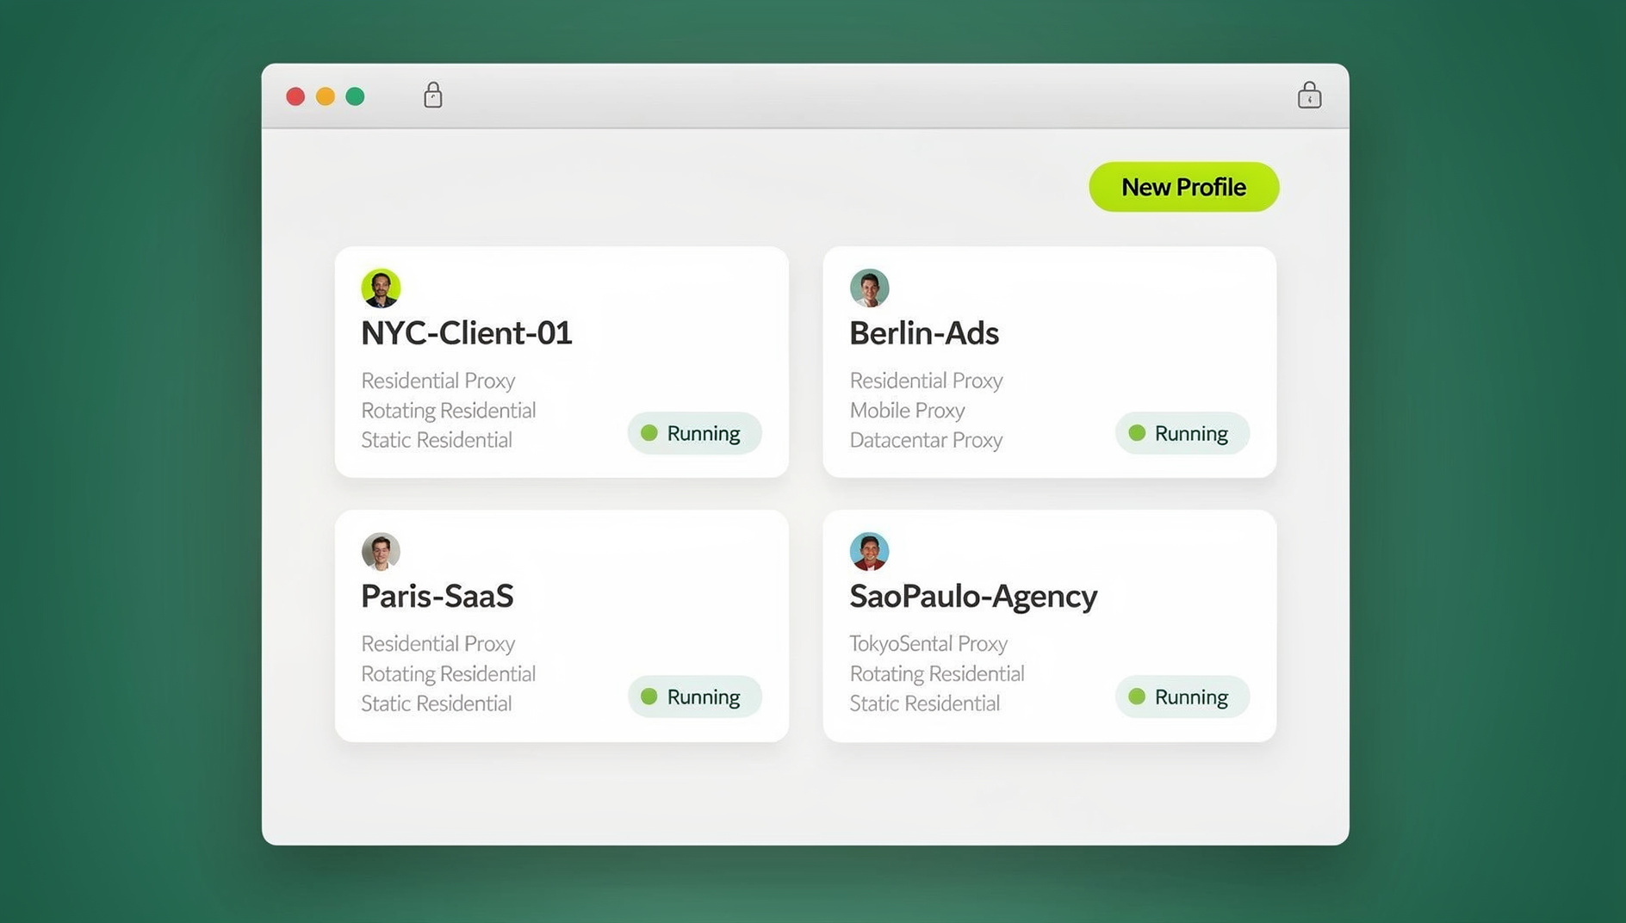Screen dimensions: 1626x923
Task: Click TokyoSental Proxy in SaoPaulo-Agency card
Action: pos(928,644)
